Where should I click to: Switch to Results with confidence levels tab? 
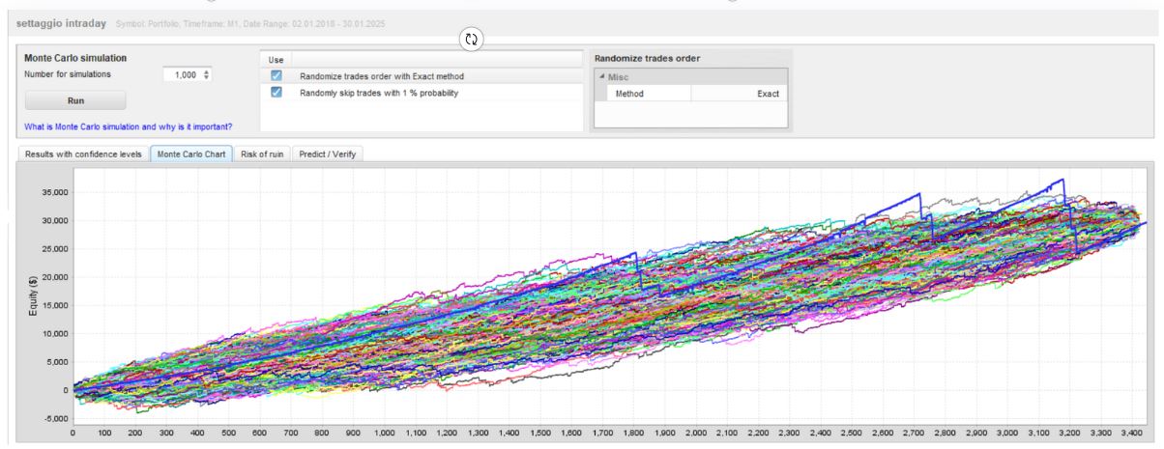point(83,154)
